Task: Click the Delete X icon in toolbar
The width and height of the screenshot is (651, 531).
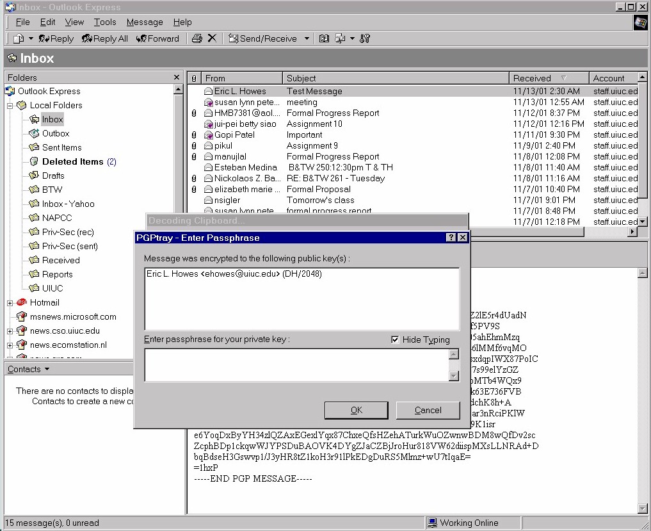Action: (212, 38)
